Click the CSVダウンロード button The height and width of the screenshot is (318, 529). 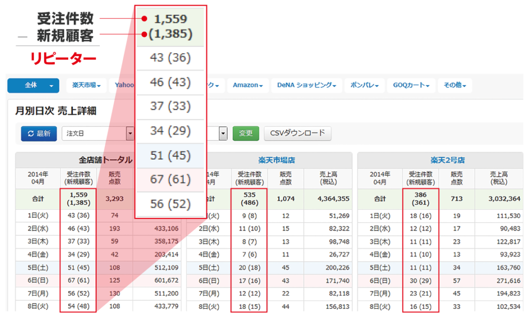pos(298,134)
